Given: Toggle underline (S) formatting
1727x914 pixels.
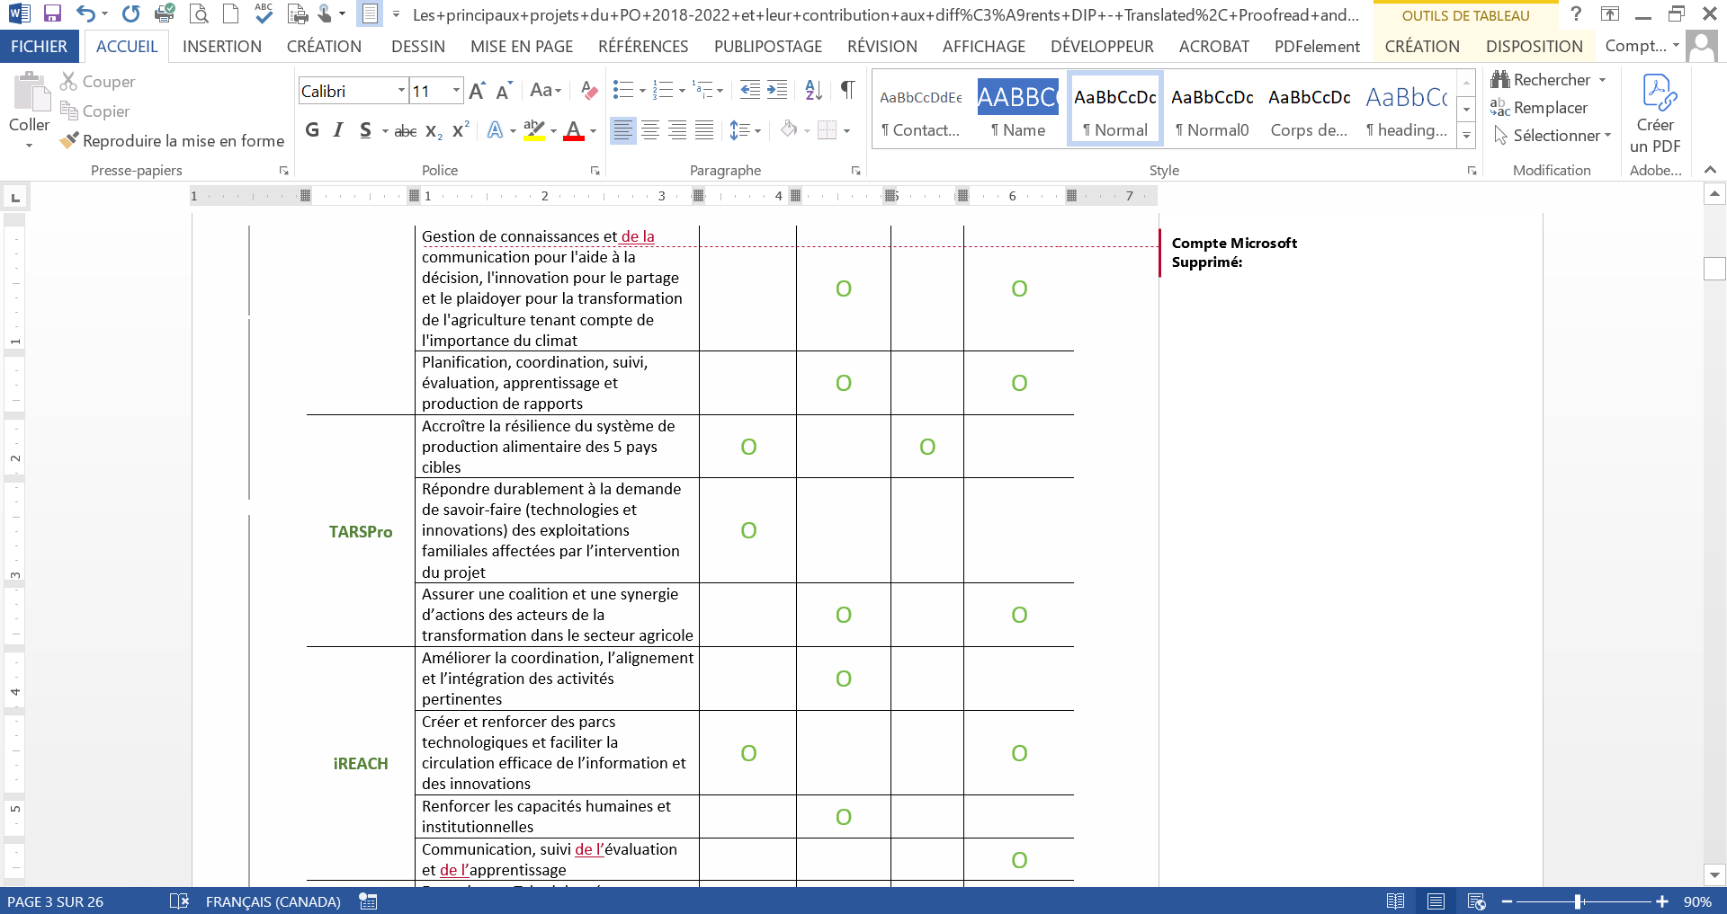Looking at the screenshot, I should click(365, 130).
